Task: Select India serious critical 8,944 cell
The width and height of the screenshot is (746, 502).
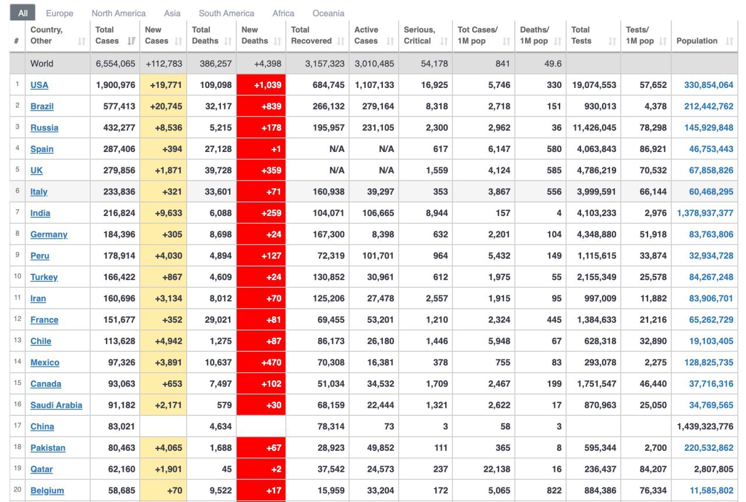Action: click(x=426, y=213)
